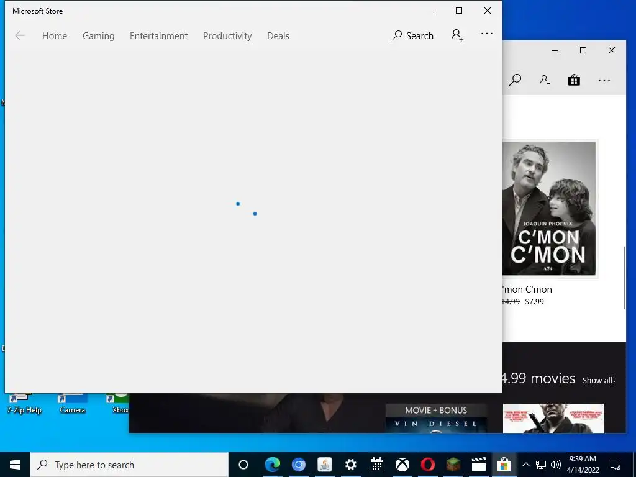This screenshot has height=477, width=636.
Task: Click the account icon in the back Store window
Action: [545, 80]
